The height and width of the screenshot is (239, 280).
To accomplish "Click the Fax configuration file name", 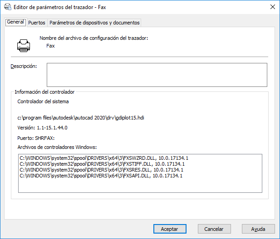I will click(50, 46).
